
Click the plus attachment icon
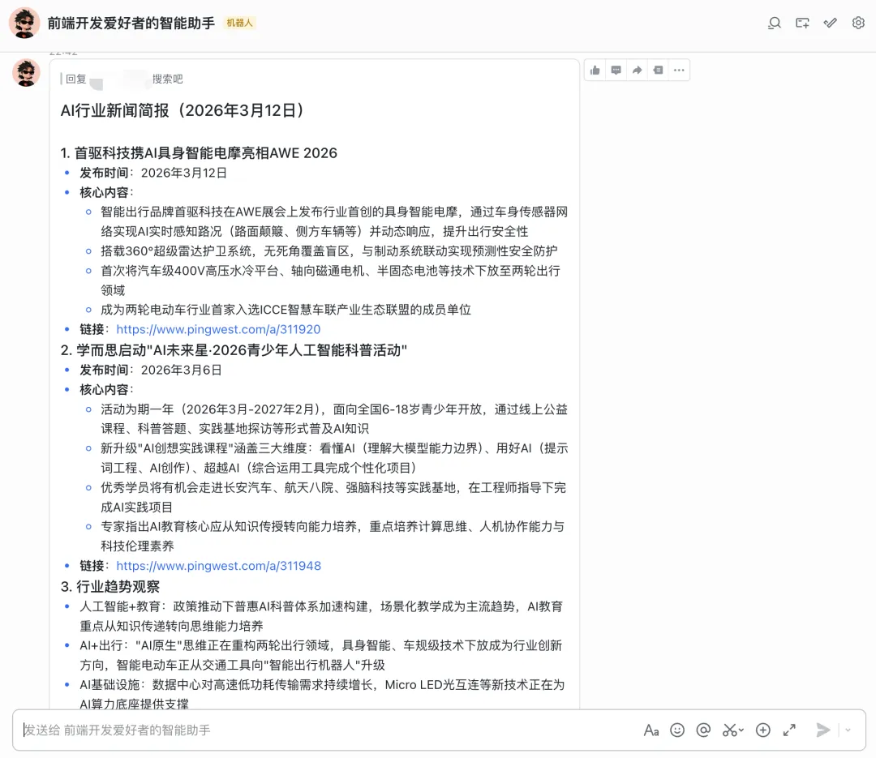762,730
